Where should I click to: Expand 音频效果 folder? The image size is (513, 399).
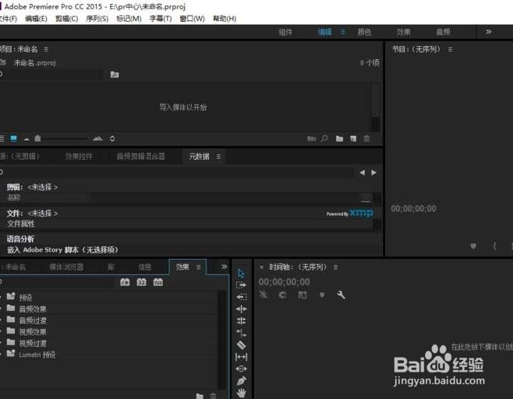point(2,309)
